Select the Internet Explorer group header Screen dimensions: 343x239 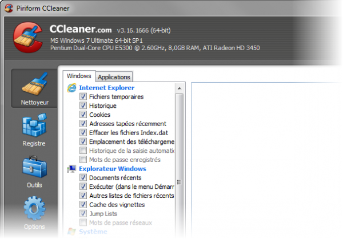106,88
